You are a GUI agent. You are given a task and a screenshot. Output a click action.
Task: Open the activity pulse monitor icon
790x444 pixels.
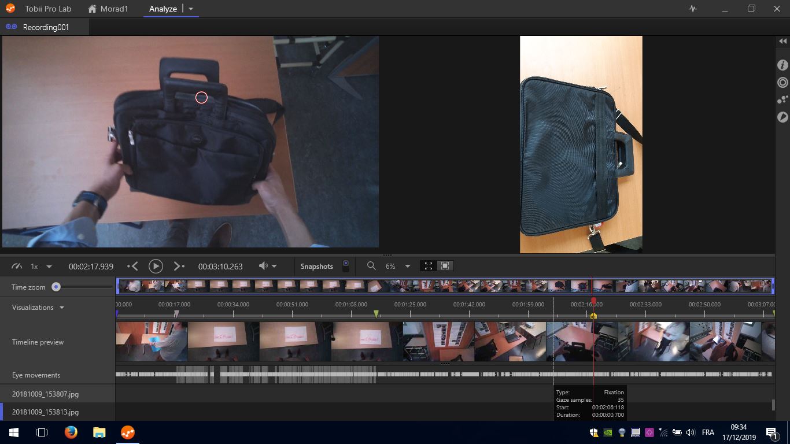[x=693, y=9]
